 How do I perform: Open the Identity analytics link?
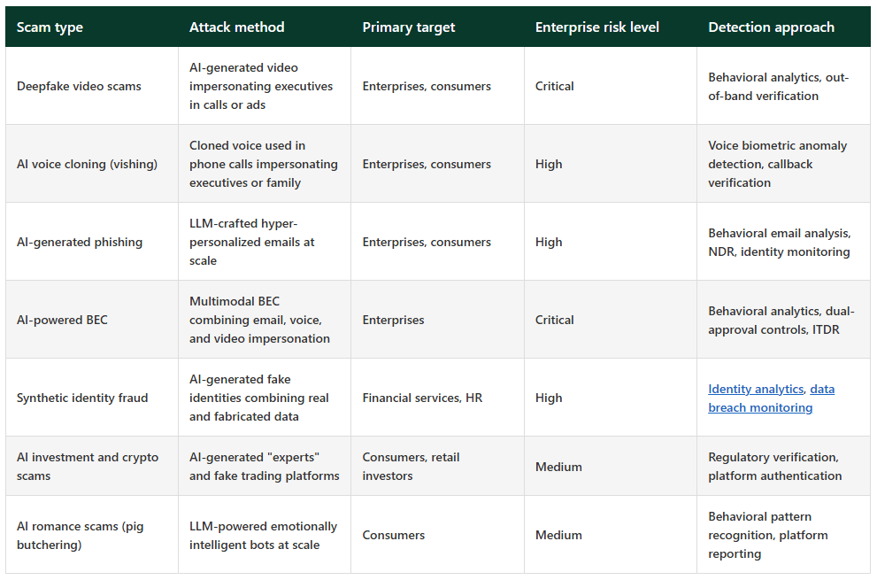pyautogui.click(x=755, y=389)
